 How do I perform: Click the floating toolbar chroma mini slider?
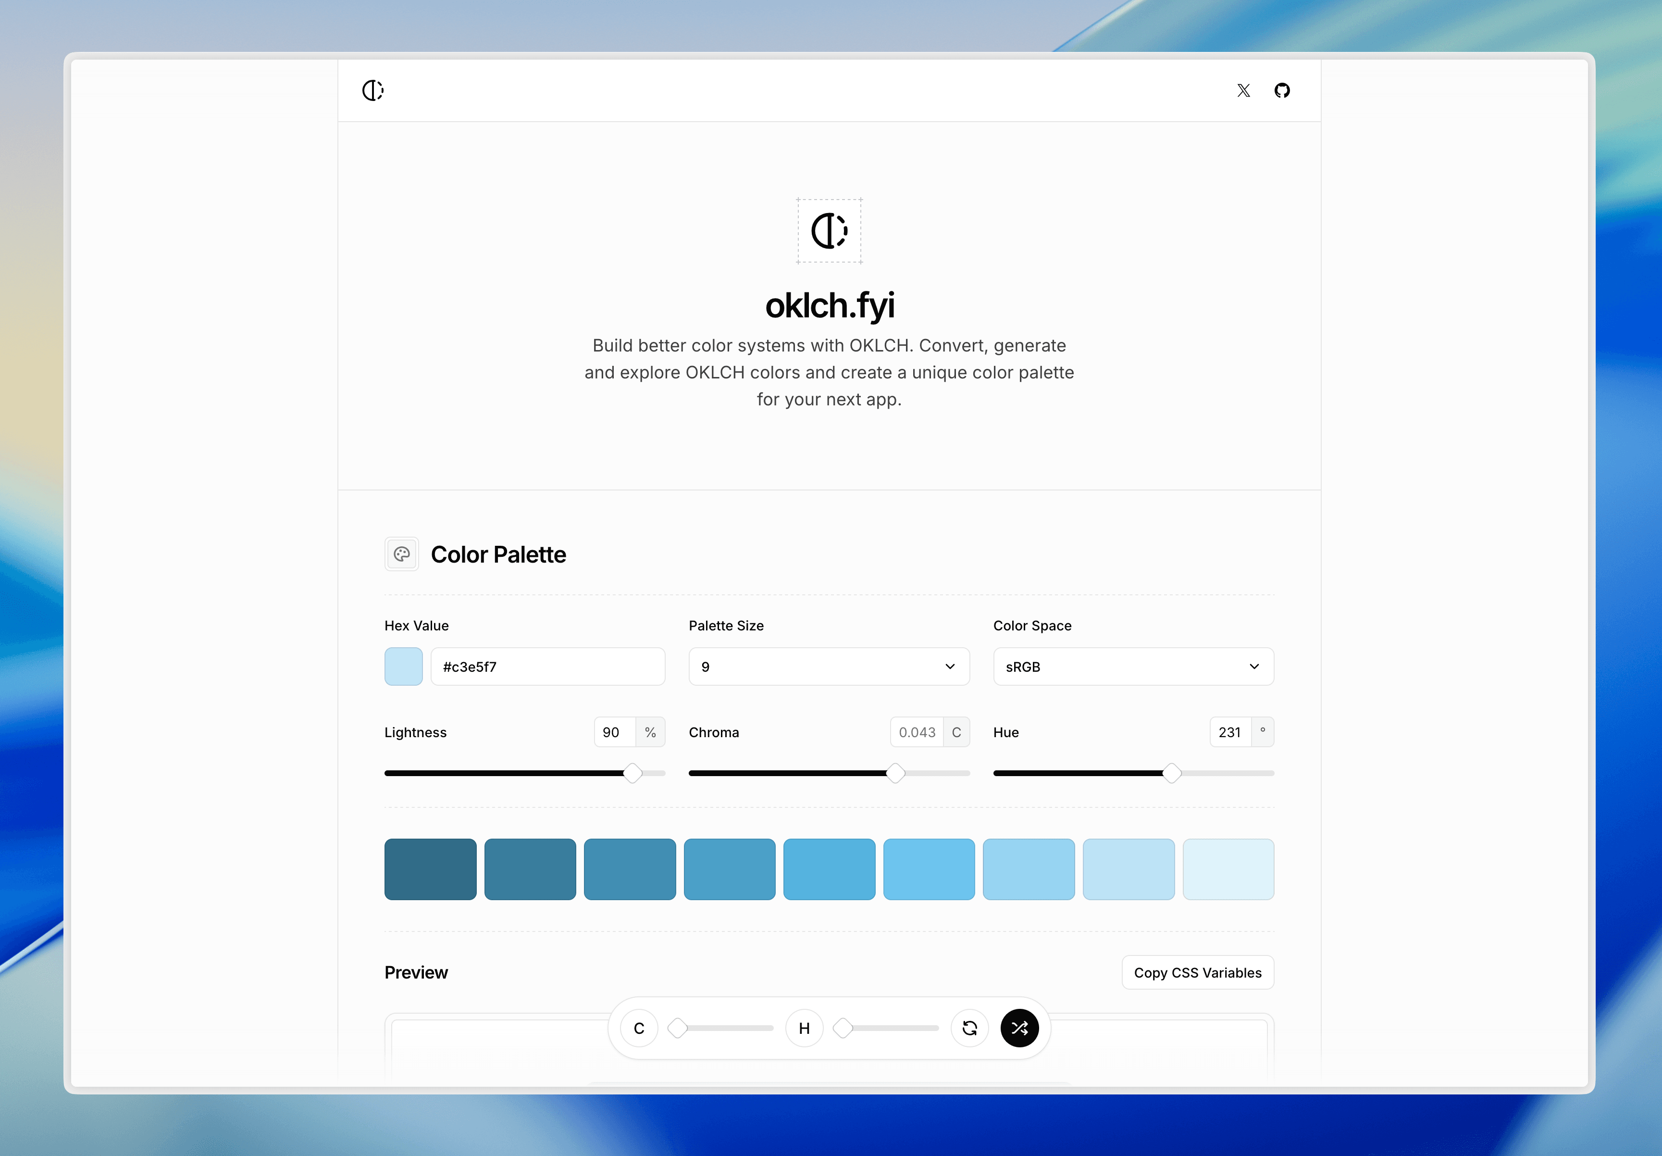pos(721,1028)
